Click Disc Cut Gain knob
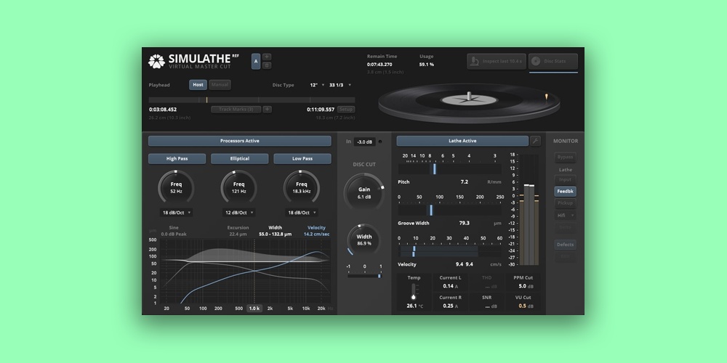The width and height of the screenshot is (727, 363). [364, 192]
